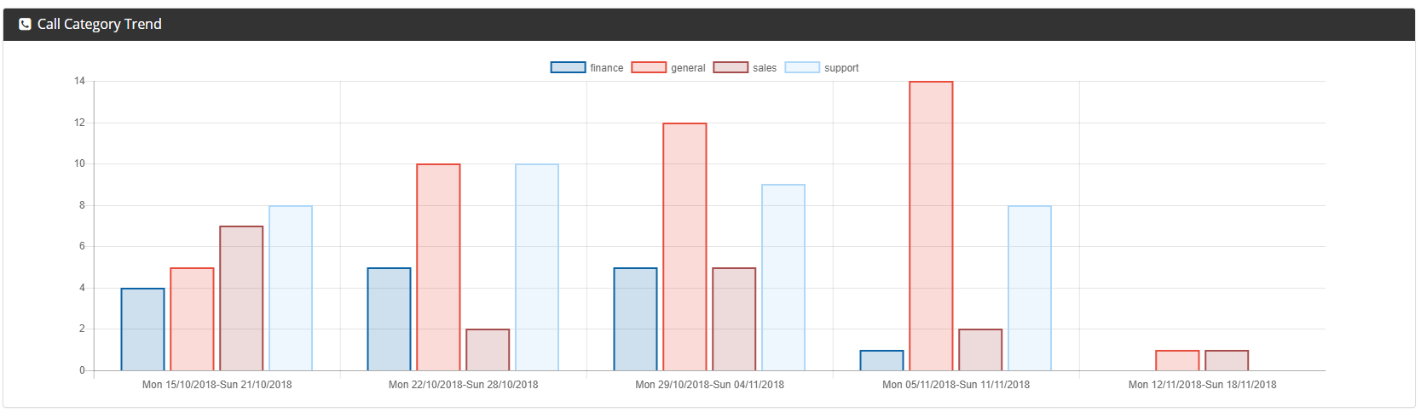Viewport: 1421px width, 418px height.
Task: Hide the support legend series
Action: point(822,67)
